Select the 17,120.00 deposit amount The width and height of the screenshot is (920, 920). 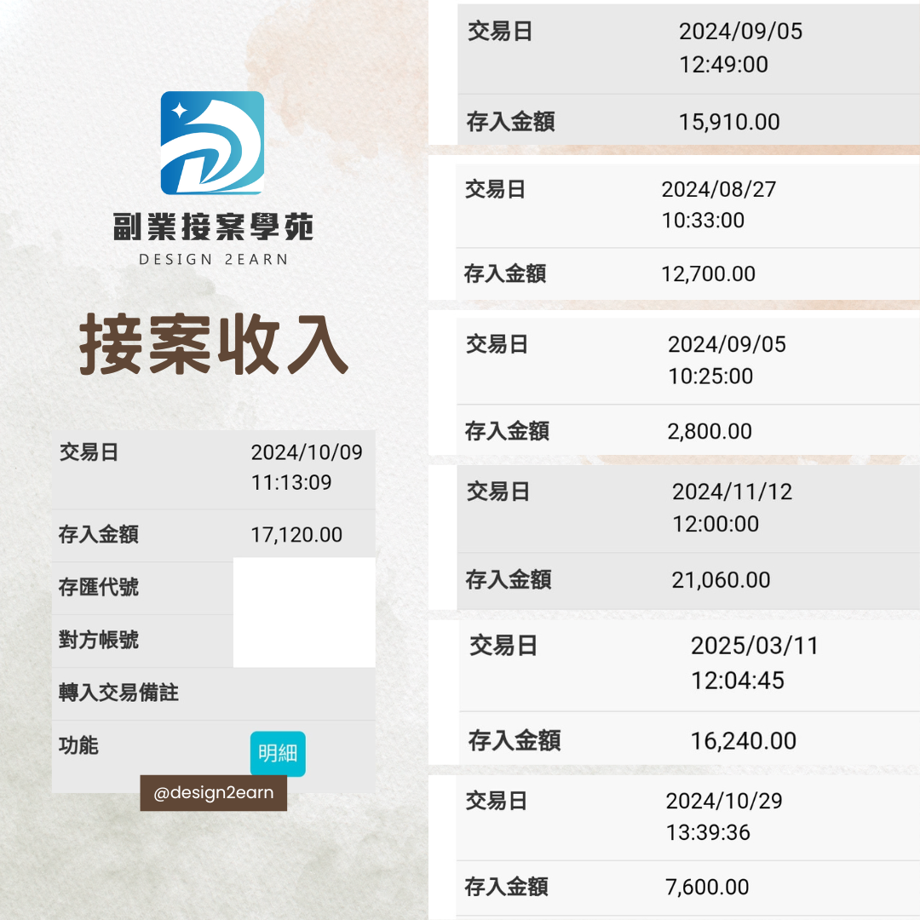(296, 535)
